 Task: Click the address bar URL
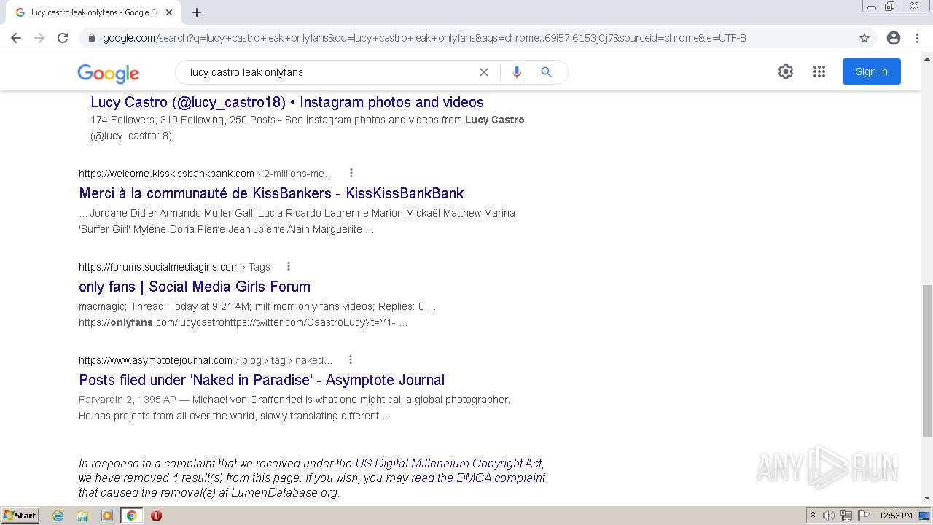coord(424,38)
